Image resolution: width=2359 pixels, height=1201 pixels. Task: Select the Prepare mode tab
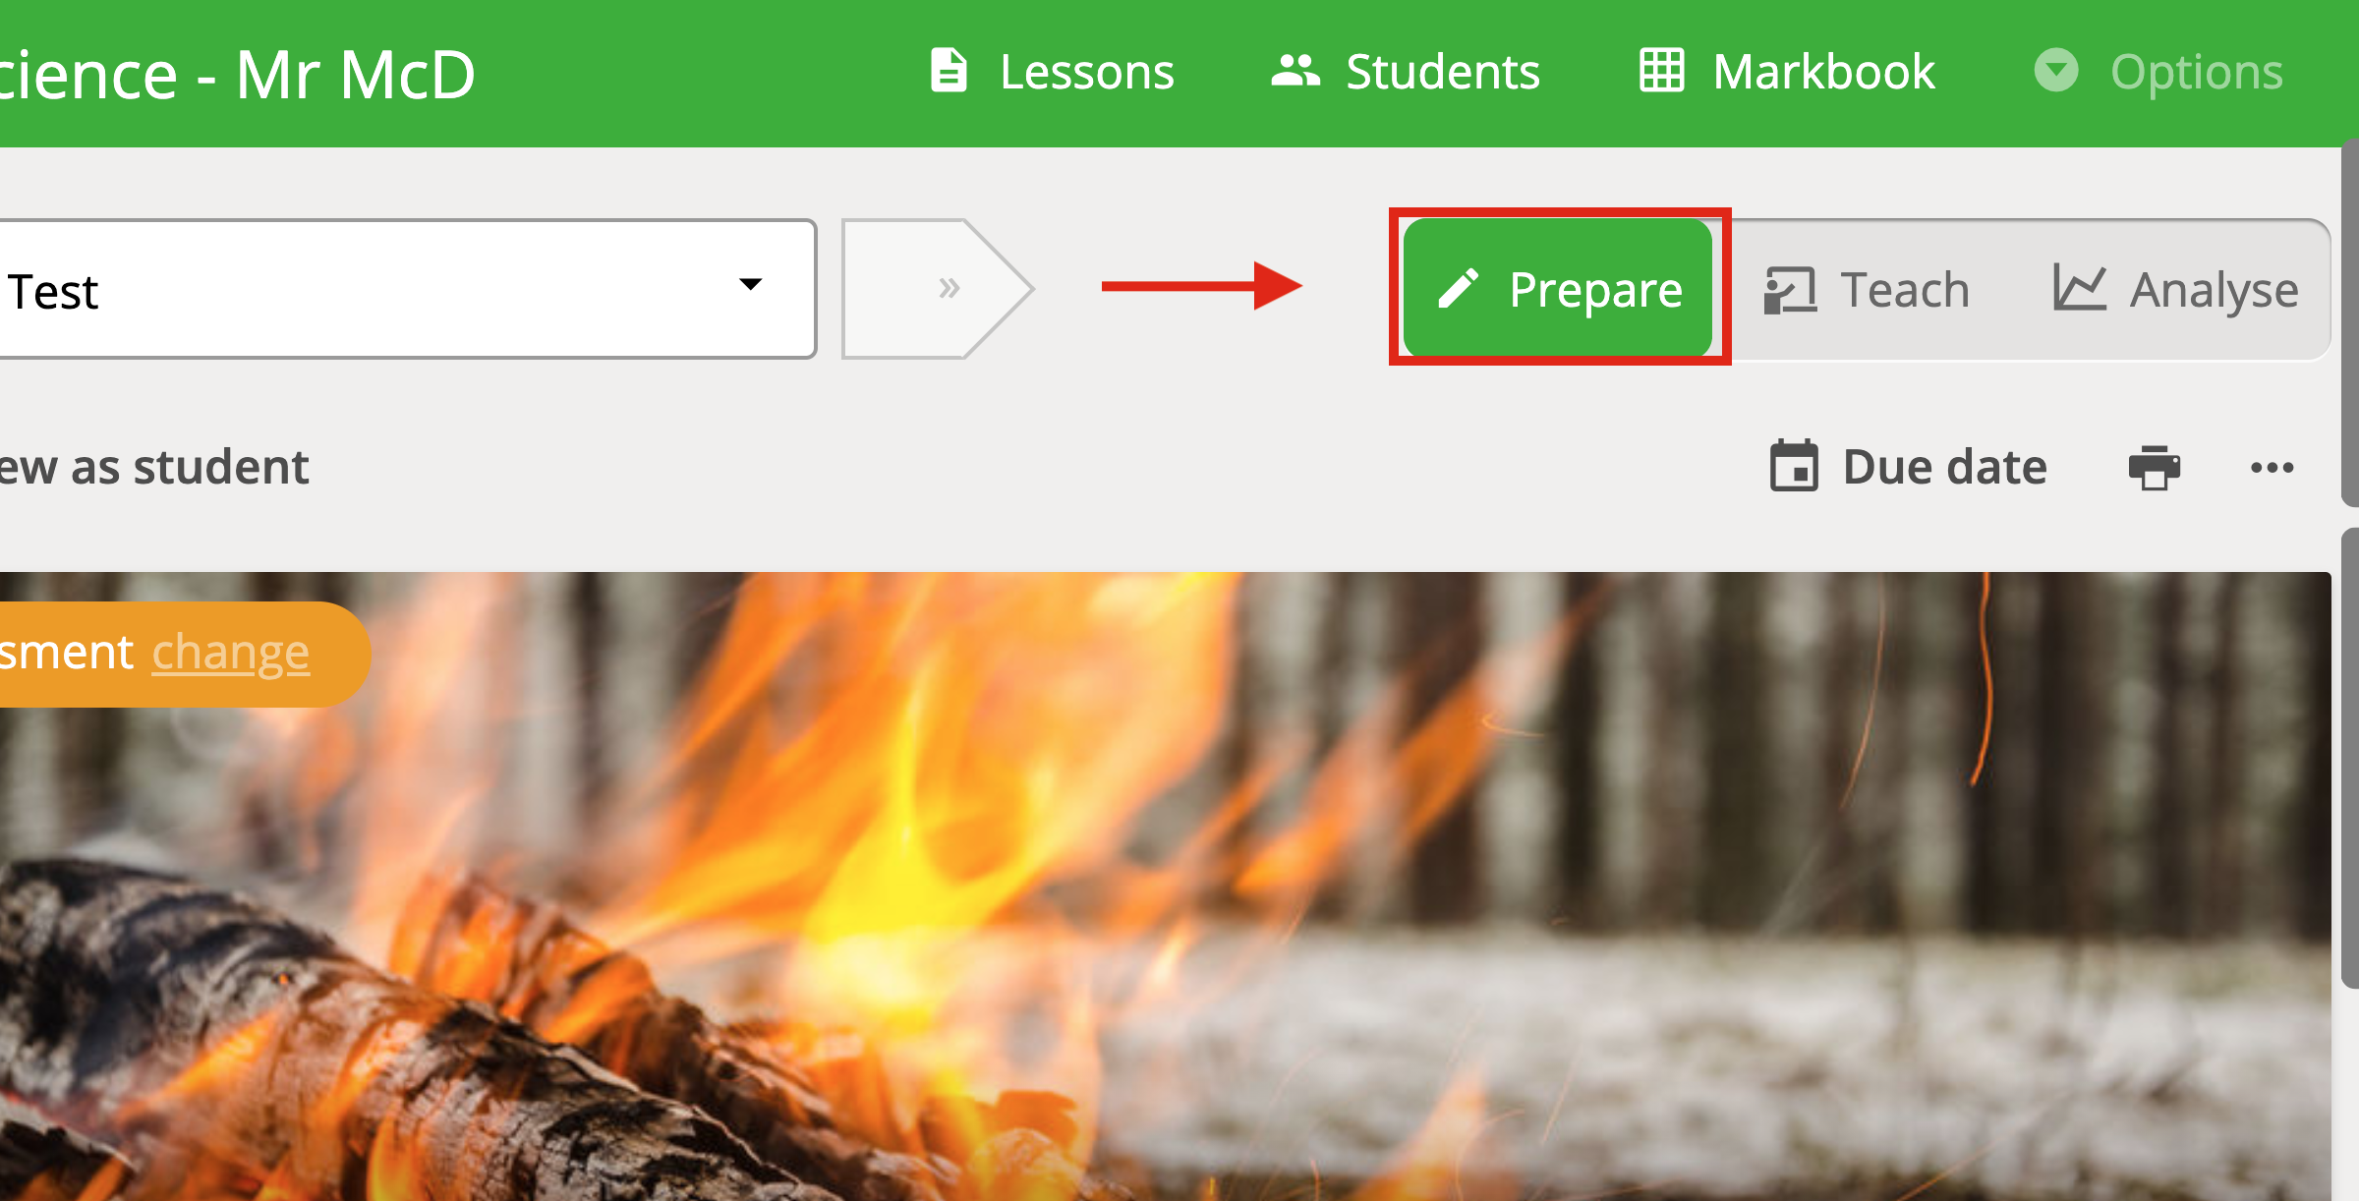click(1558, 288)
